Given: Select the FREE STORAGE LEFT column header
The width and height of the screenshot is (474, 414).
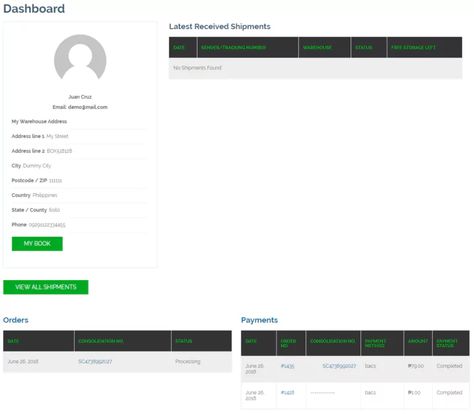Looking at the screenshot, I should click(x=414, y=48).
